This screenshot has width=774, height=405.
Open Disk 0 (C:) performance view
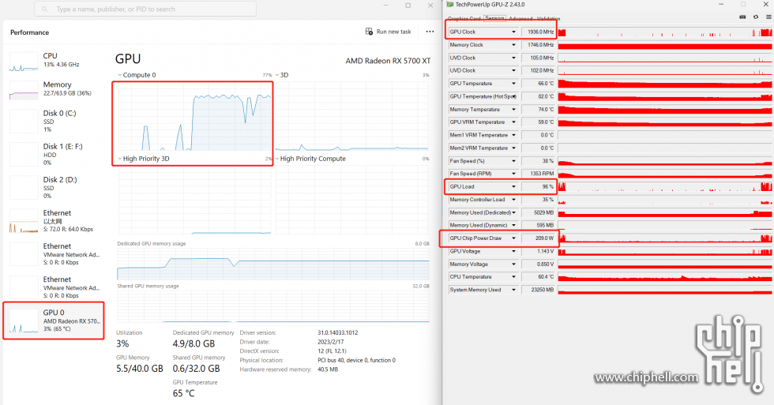point(54,121)
